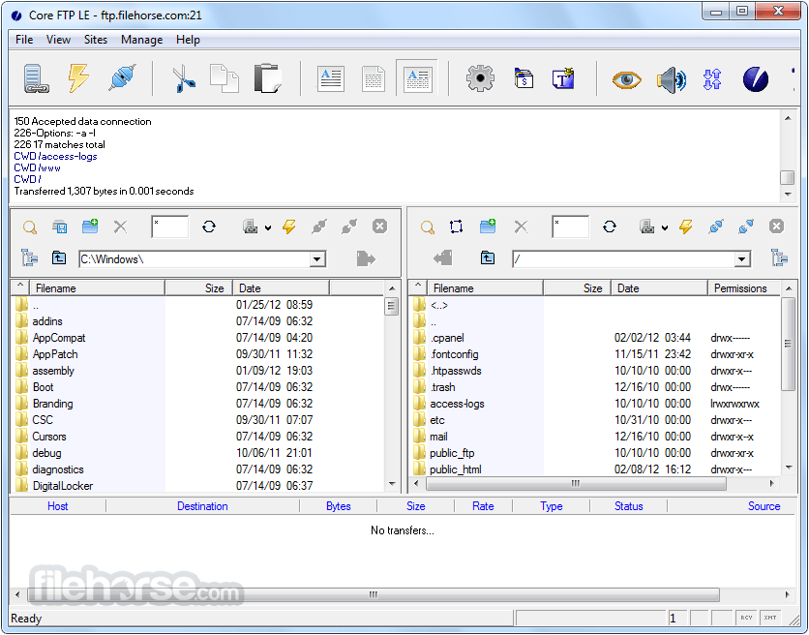Click the blue transfer arrows icon
Image resolution: width=809 pixels, height=635 pixels.
tap(712, 79)
